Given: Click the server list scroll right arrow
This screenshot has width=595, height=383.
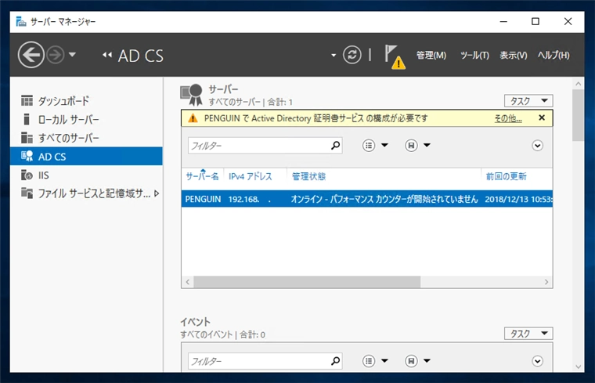Looking at the screenshot, I should (x=546, y=282).
